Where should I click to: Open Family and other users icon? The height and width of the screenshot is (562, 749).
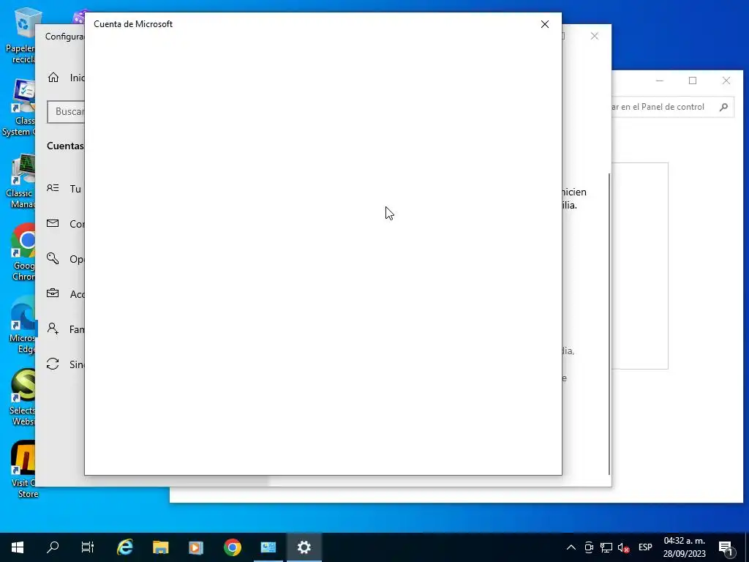pyautogui.click(x=53, y=329)
